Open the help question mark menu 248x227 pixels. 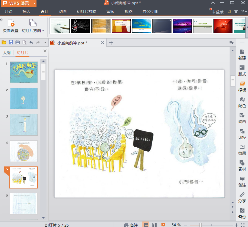tap(244, 12)
